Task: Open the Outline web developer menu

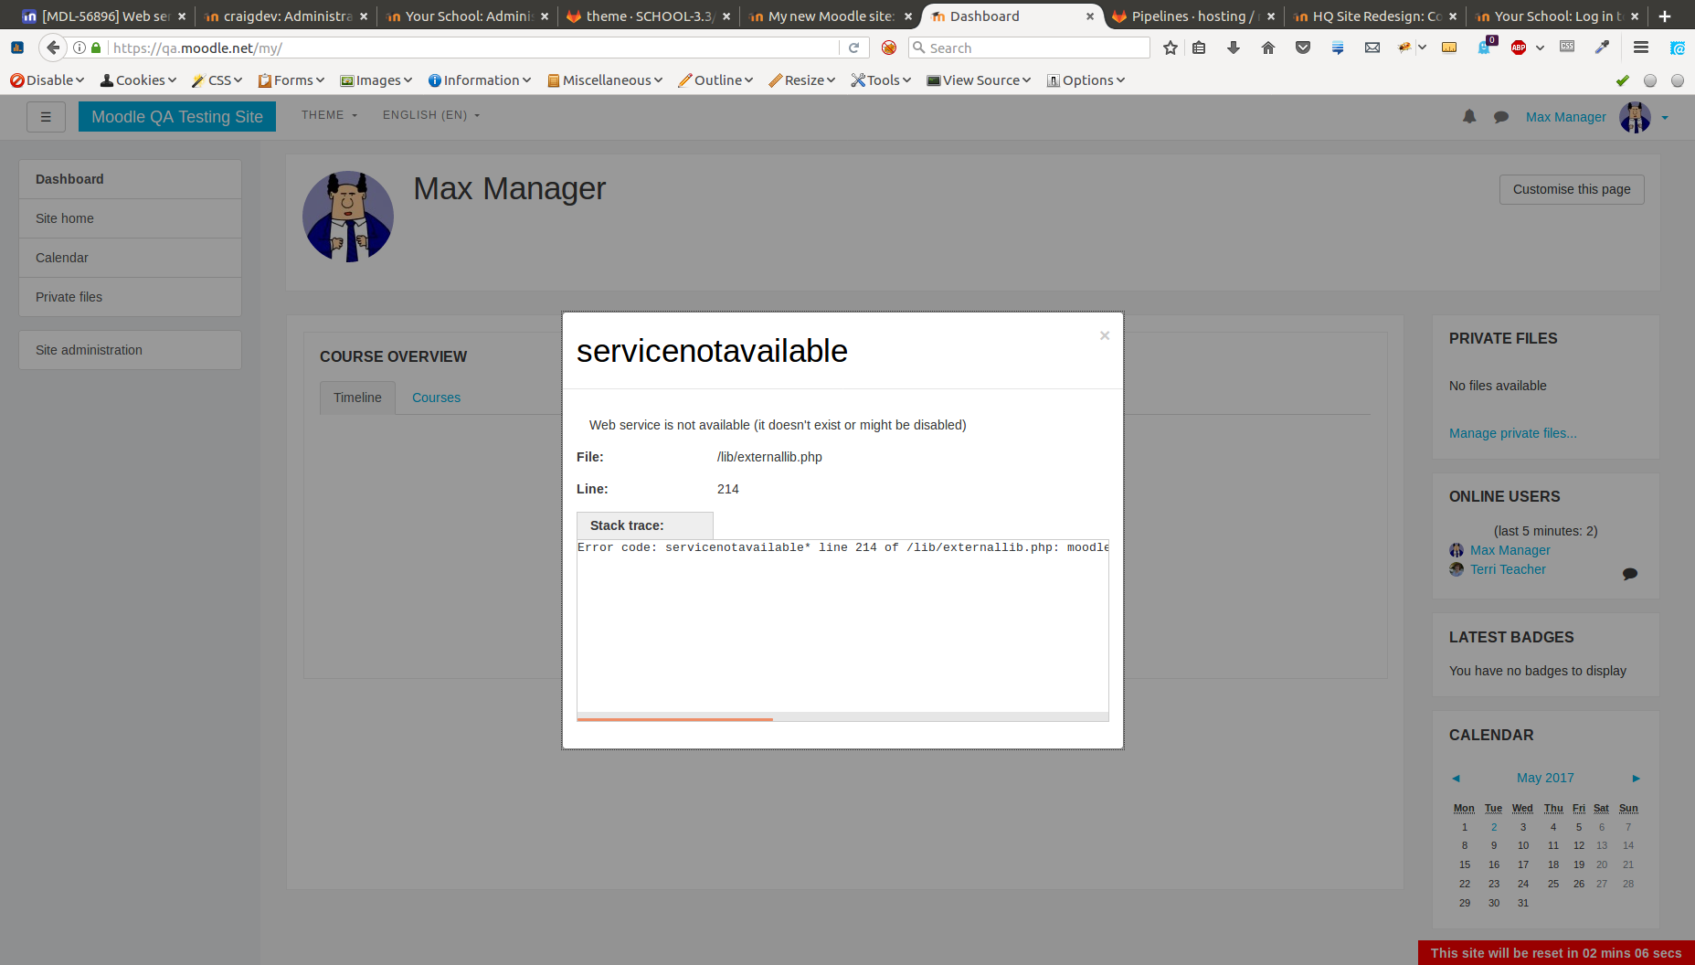Action: point(715,80)
